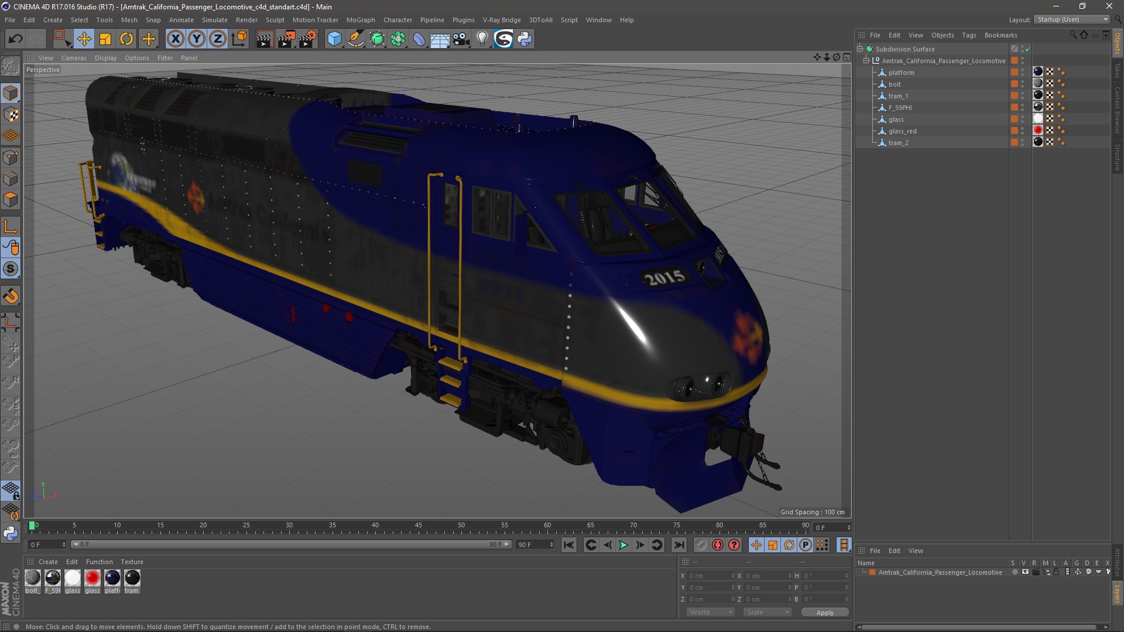The height and width of the screenshot is (632, 1124).
Task: Go to start of timeline
Action: (x=568, y=545)
